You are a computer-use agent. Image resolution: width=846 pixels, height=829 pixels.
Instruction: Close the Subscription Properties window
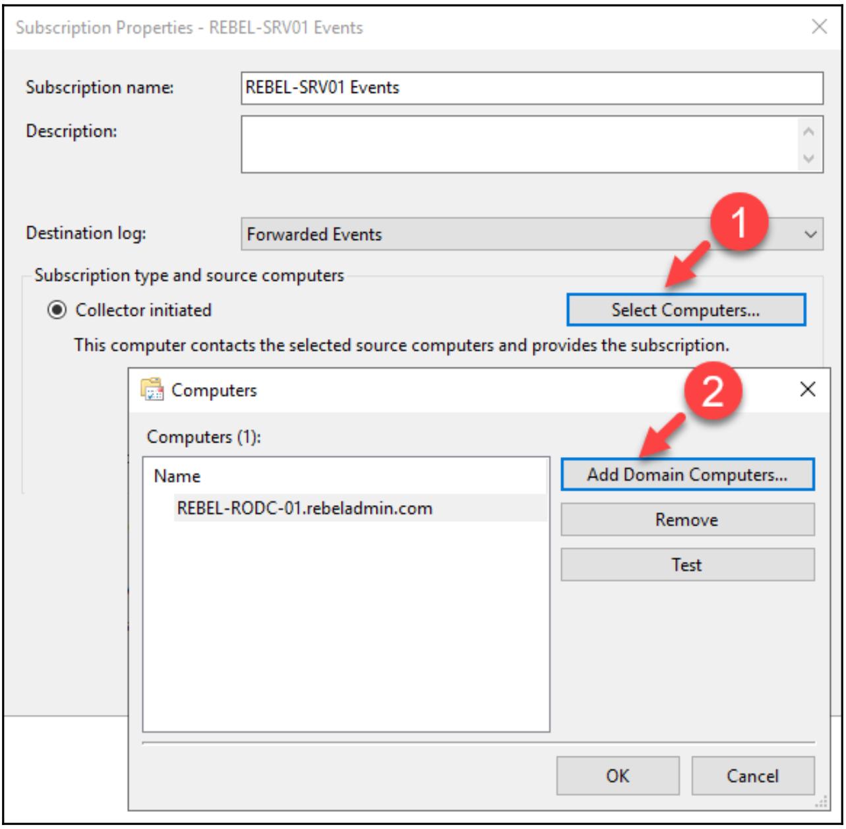coord(819,27)
